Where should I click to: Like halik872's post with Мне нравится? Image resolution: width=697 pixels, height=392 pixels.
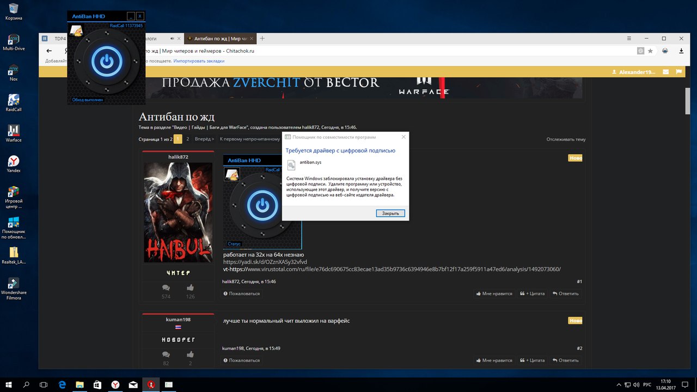point(494,293)
